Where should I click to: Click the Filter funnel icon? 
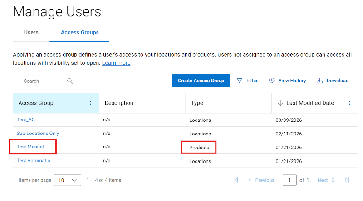point(240,81)
